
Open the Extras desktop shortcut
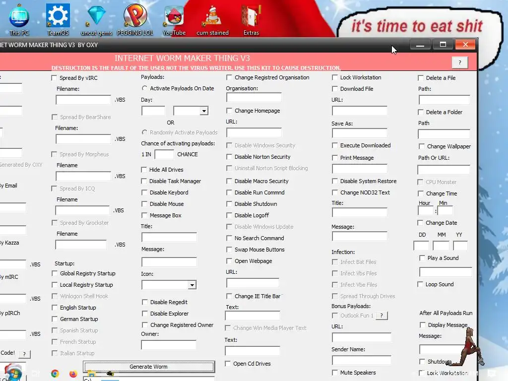coord(251,19)
